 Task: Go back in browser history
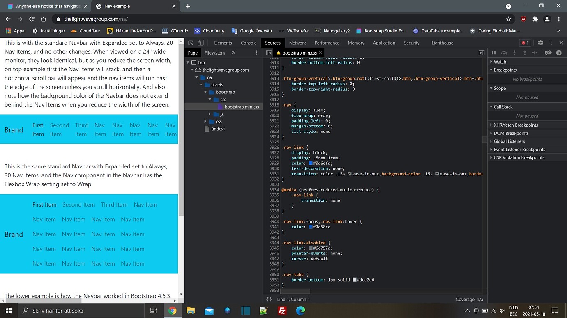[x=8, y=19]
